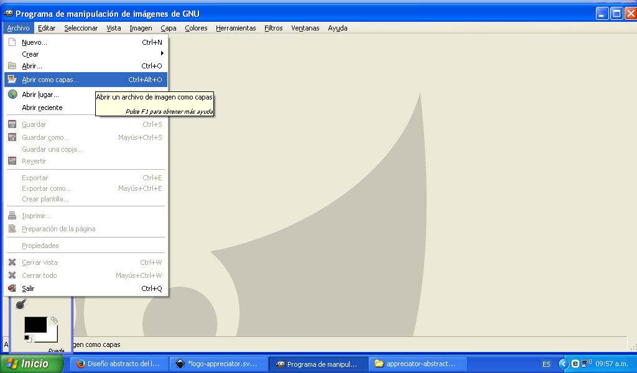Open the Vista menu
Image resolution: width=637 pixels, height=373 pixels.
pyautogui.click(x=114, y=28)
